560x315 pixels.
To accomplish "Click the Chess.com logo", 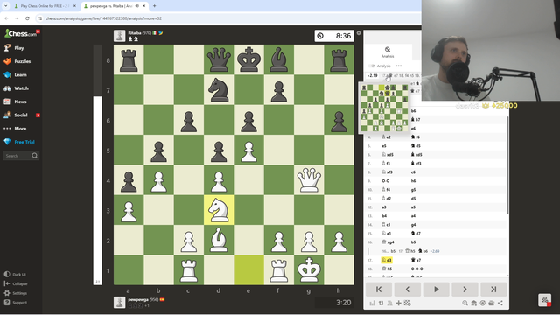I will coord(21,33).
